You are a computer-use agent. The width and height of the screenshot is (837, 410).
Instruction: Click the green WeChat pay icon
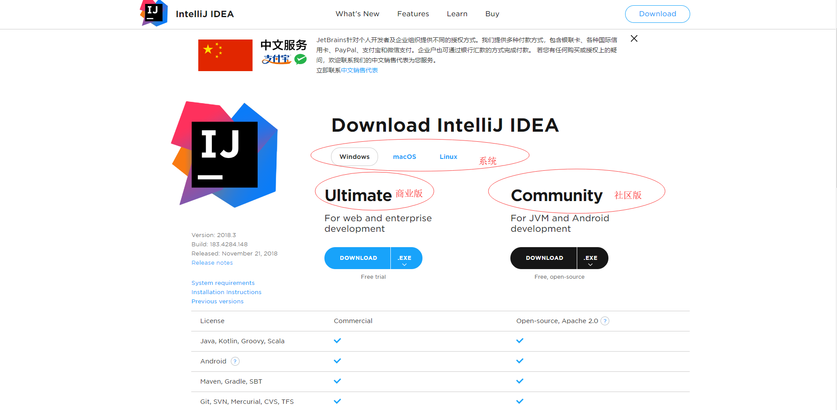[301, 59]
